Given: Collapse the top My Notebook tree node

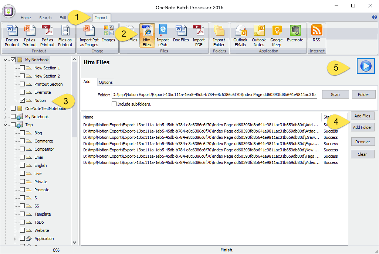Looking at the screenshot, I should click(x=5, y=60).
